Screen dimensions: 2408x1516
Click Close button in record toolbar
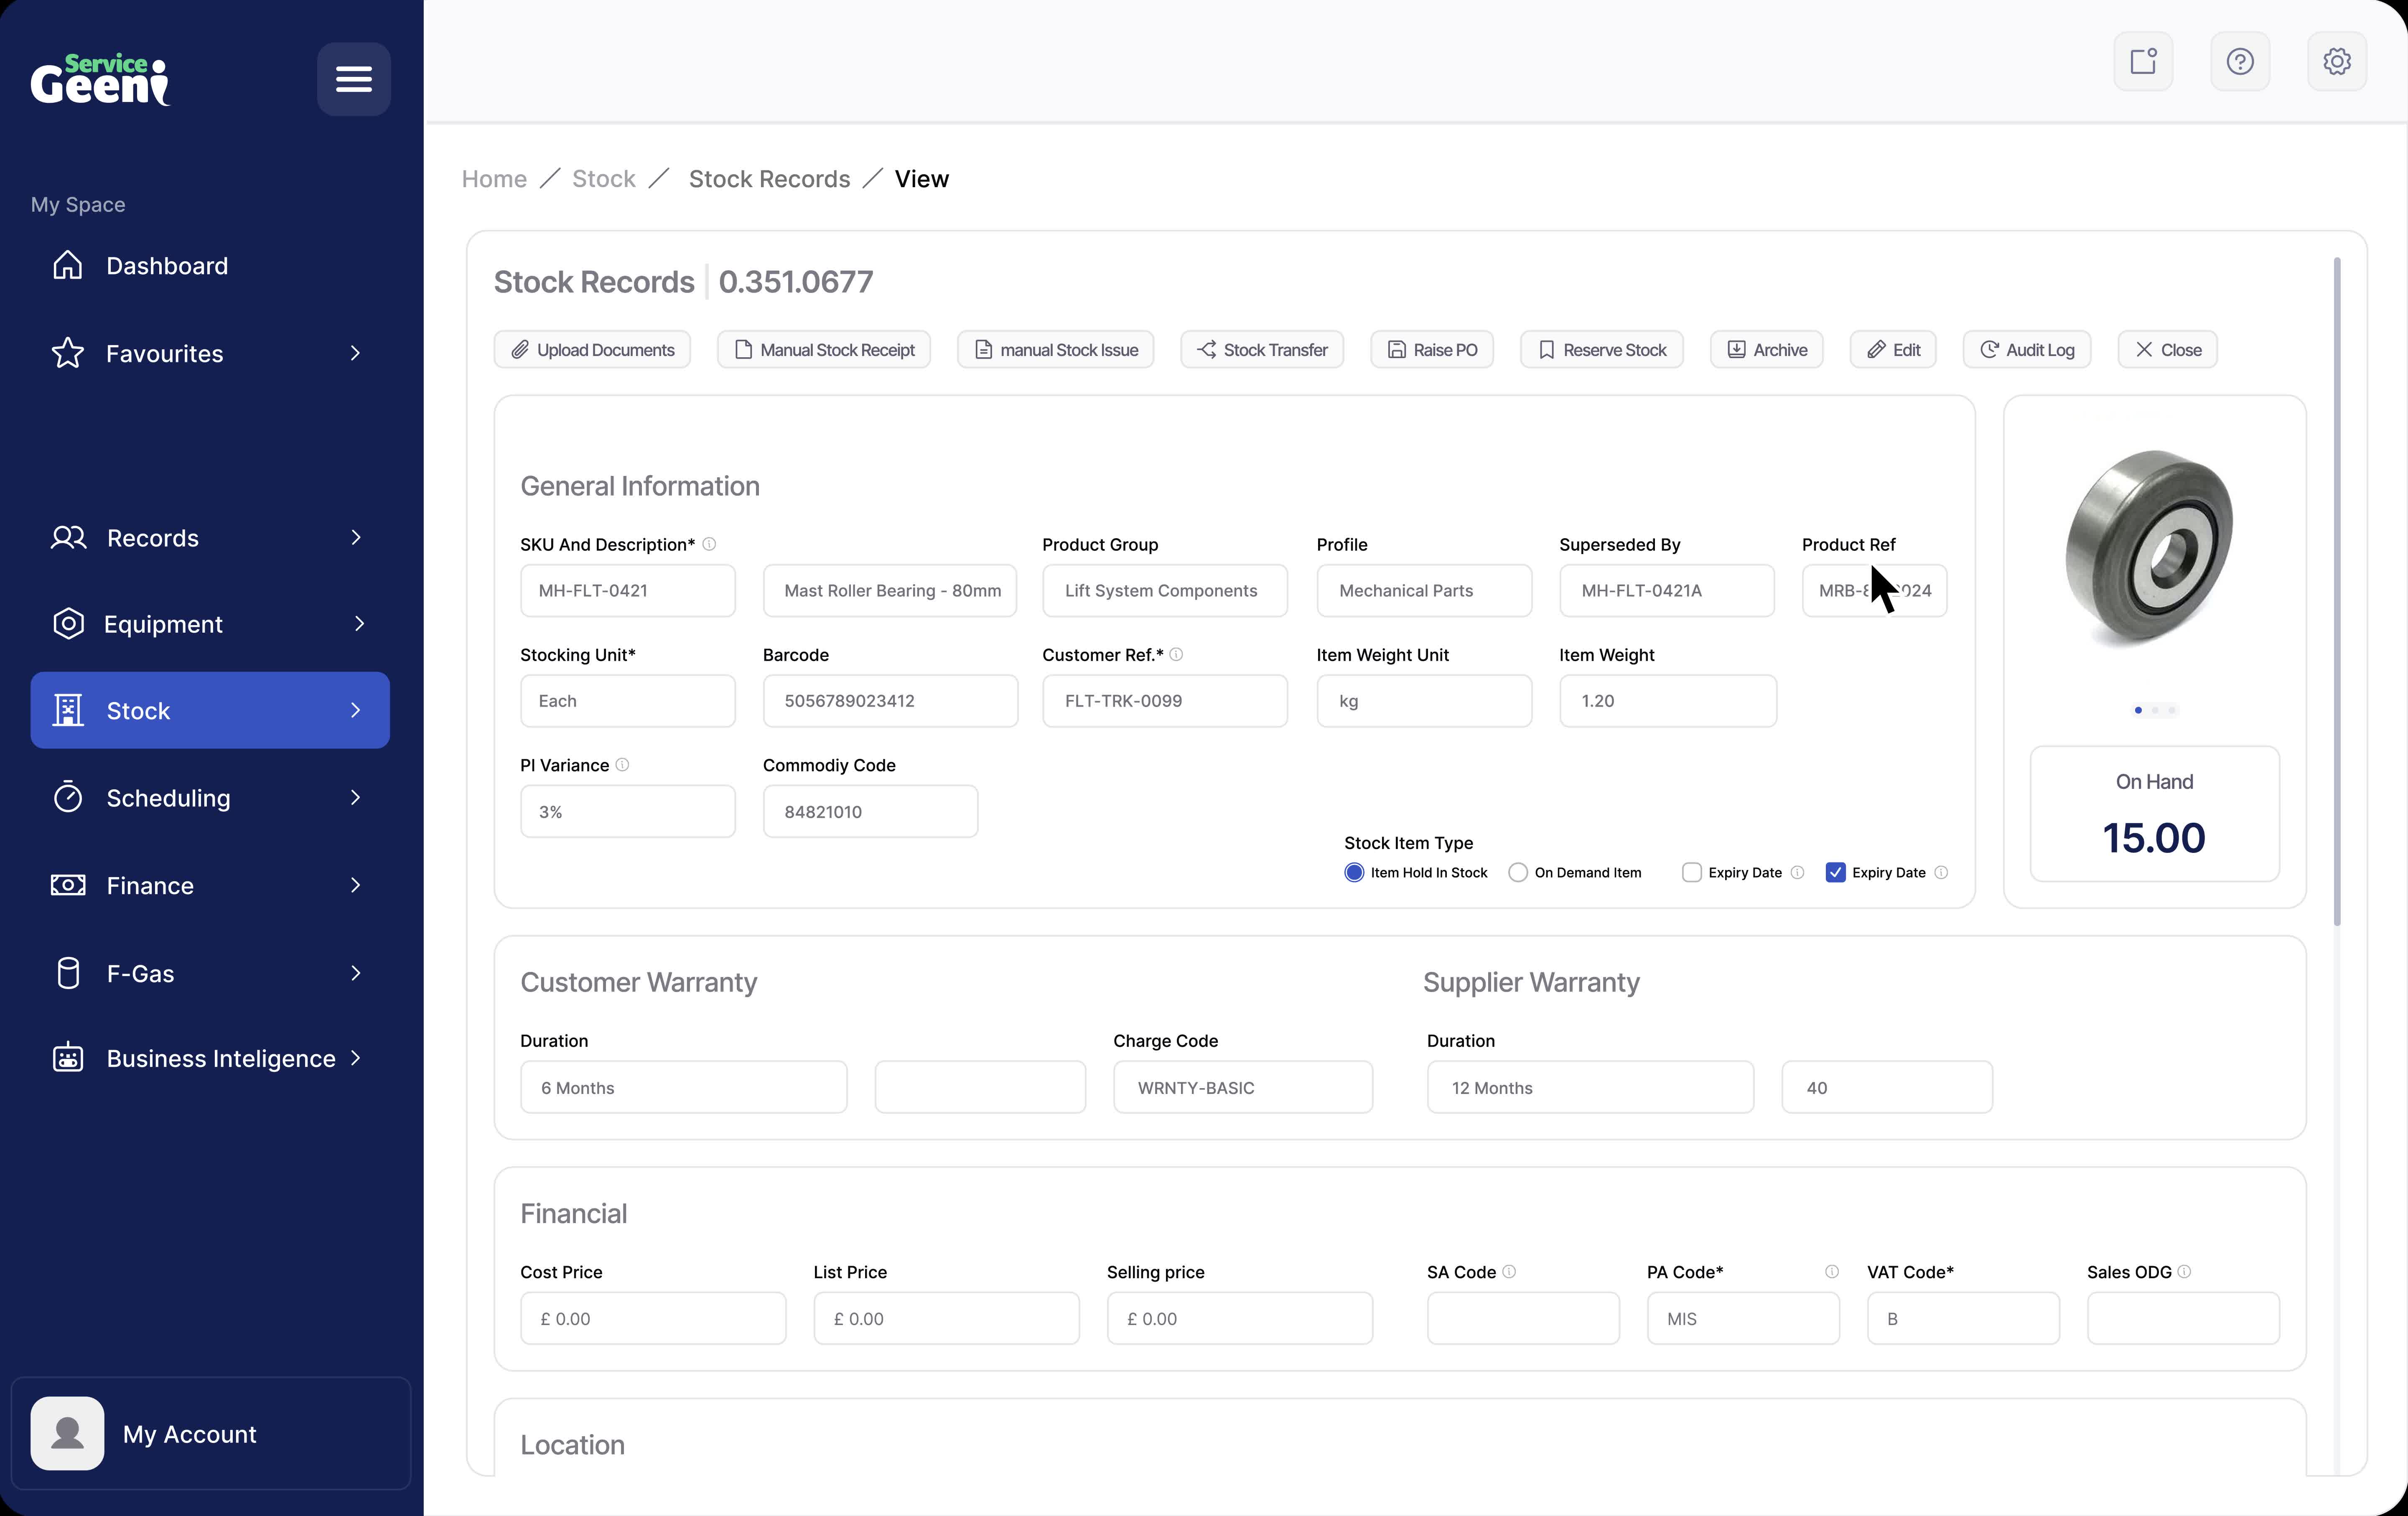[2168, 350]
